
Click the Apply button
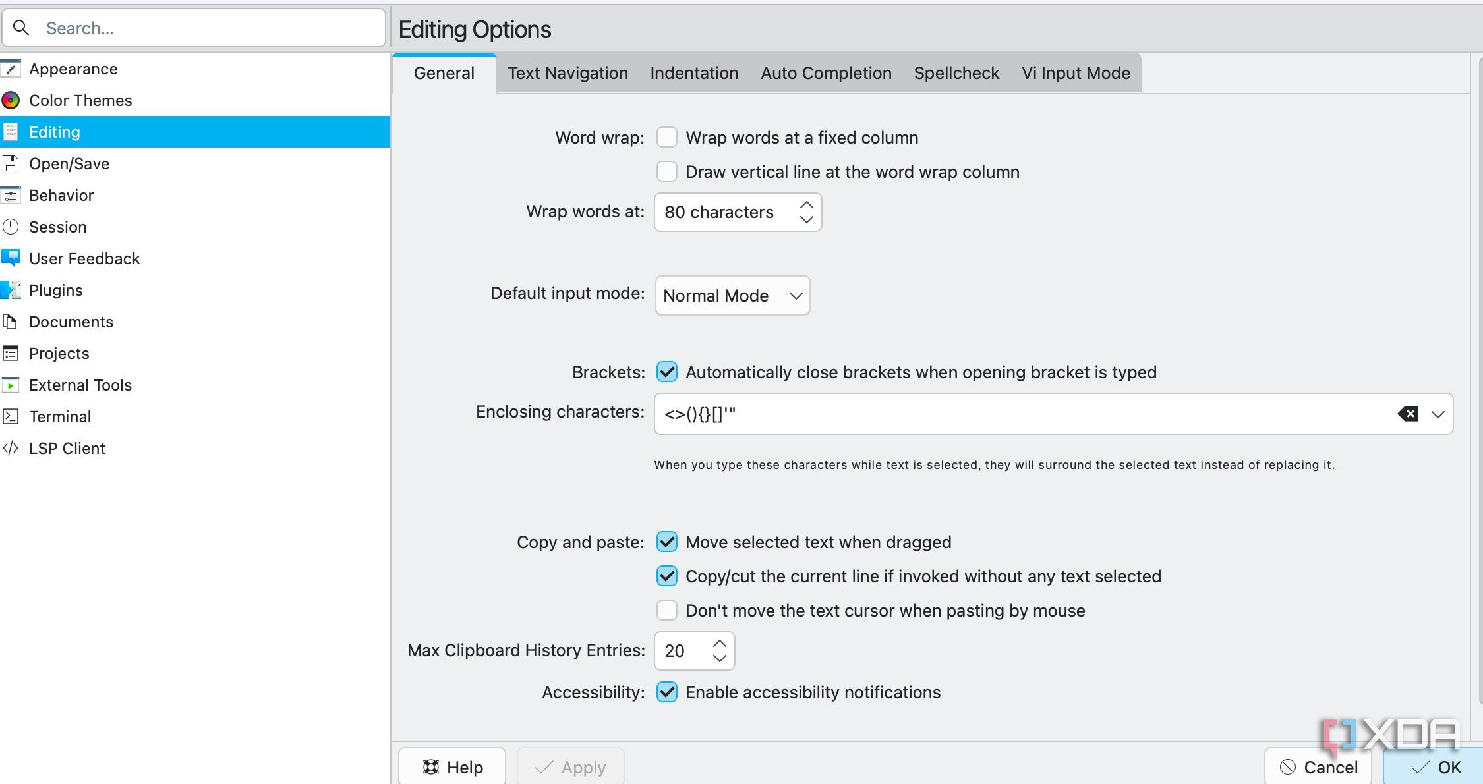(x=570, y=767)
